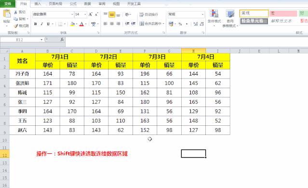This screenshot has width=308, height=188.
Task: Toggle Underline formatting
Action: (x=48, y=24)
